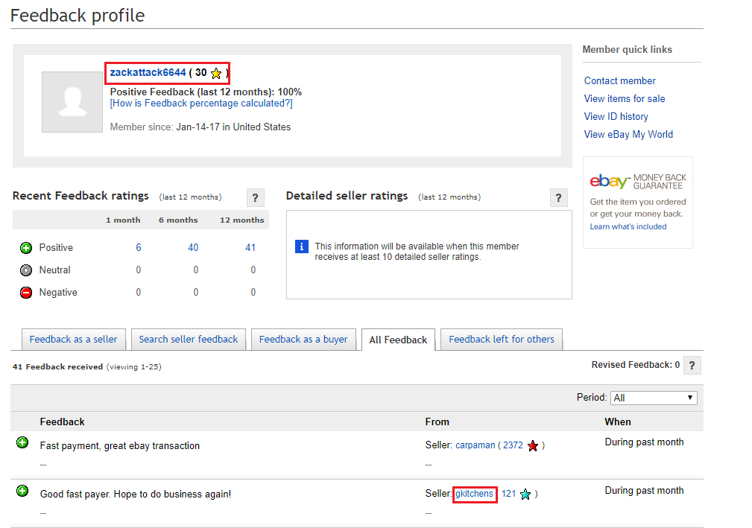Open the 12 months positive count 41

[250, 248]
